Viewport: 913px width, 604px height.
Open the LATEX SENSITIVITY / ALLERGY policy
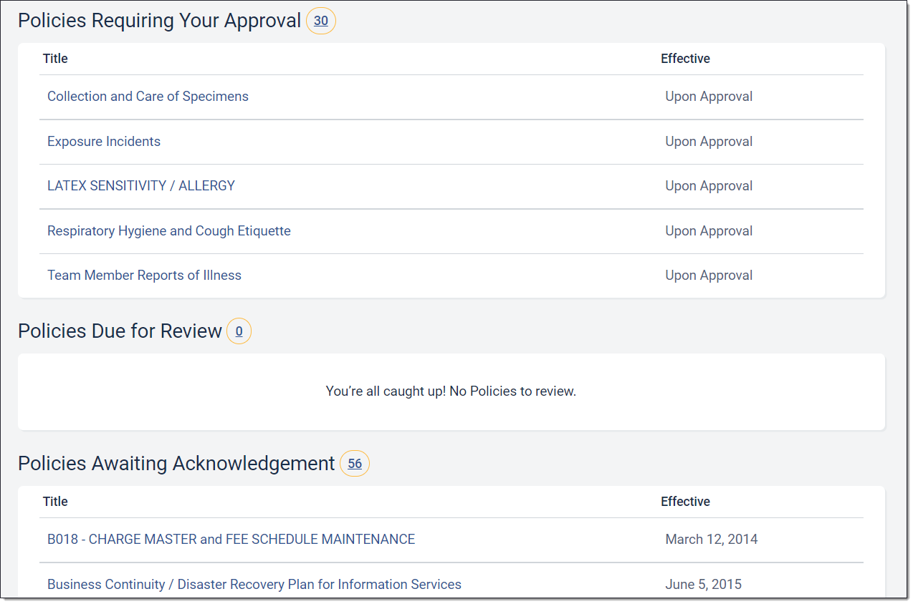point(141,186)
